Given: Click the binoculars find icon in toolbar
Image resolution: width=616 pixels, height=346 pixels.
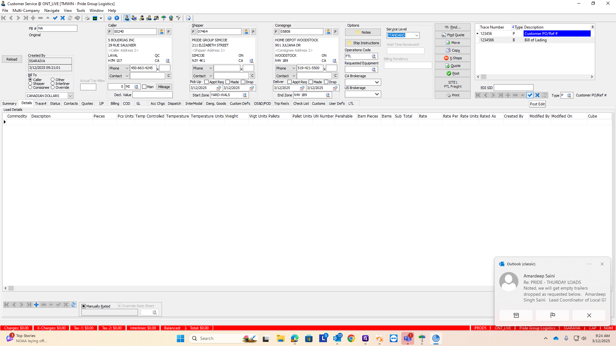Looking at the screenshot, I should point(77,18).
